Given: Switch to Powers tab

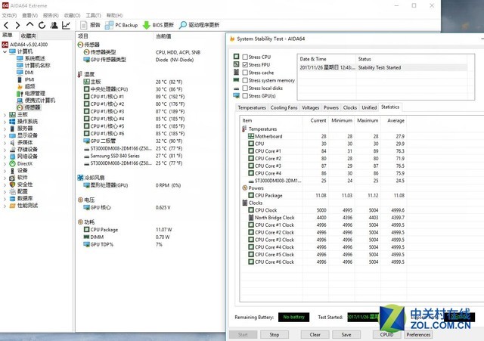Looking at the screenshot, I should coord(331,107).
